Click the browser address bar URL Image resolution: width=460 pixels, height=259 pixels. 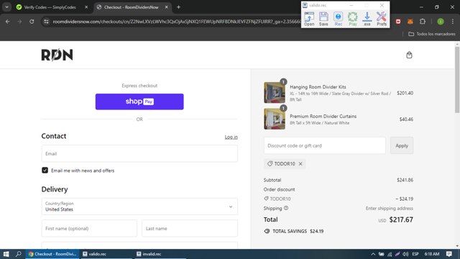point(177,22)
